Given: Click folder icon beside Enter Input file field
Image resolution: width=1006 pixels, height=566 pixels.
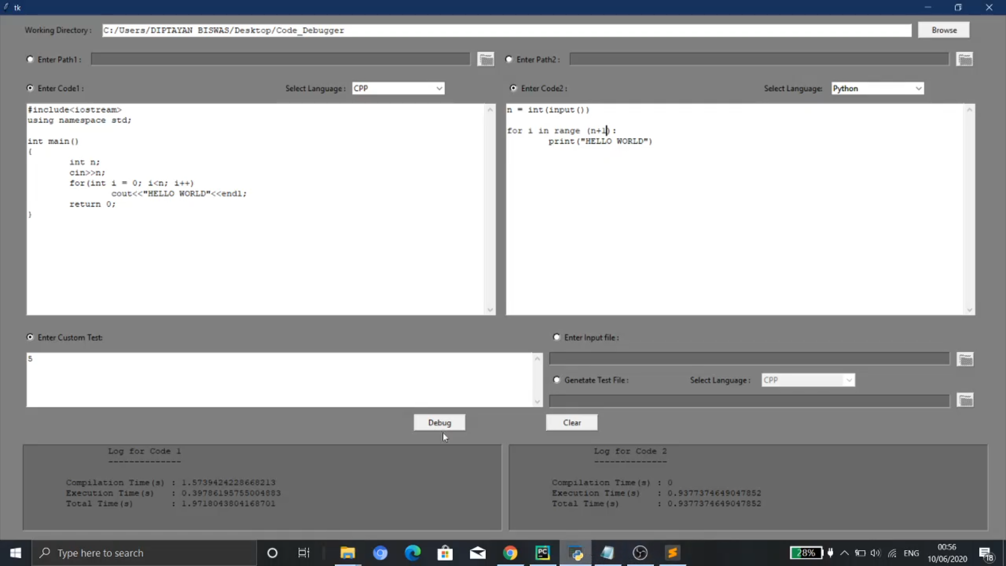Looking at the screenshot, I should [965, 359].
